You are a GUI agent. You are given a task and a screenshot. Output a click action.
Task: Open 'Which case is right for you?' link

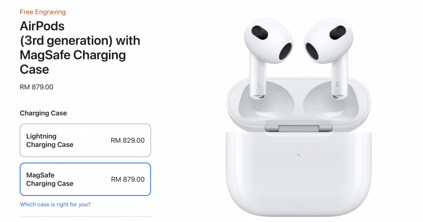[x=55, y=205]
